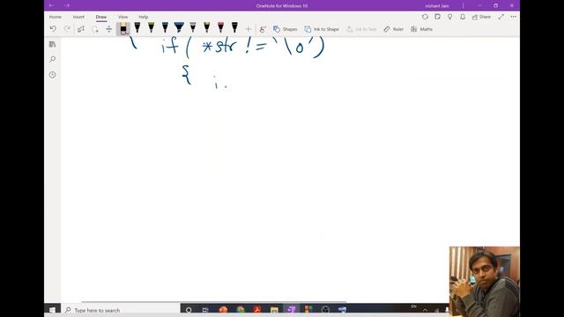
Task: Click the Type here to search box
Action: (120, 310)
